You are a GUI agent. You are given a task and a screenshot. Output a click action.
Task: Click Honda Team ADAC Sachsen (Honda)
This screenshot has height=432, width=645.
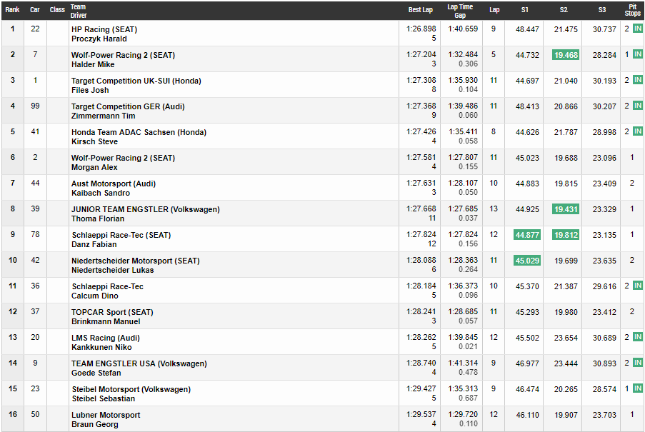coord(139,132)
